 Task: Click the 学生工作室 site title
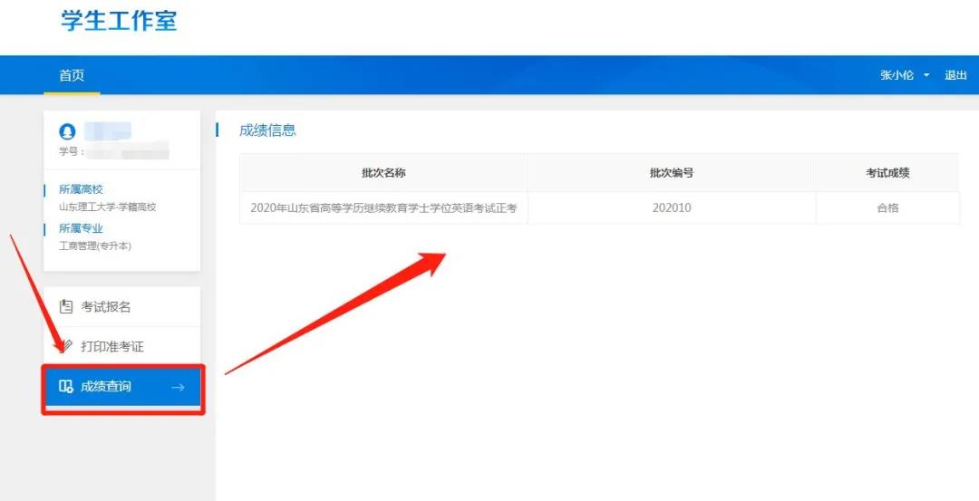click(x=119, y=22)
